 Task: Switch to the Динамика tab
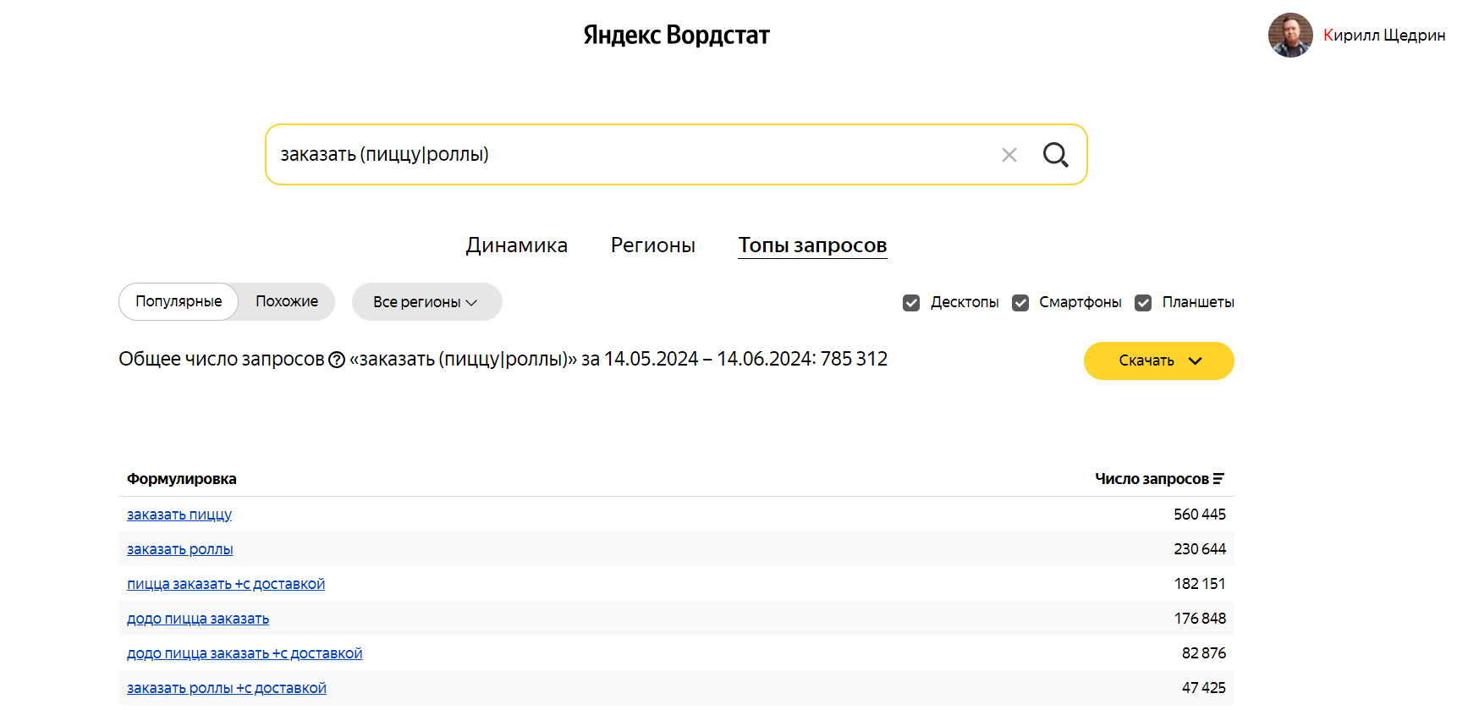click(516, 245)
